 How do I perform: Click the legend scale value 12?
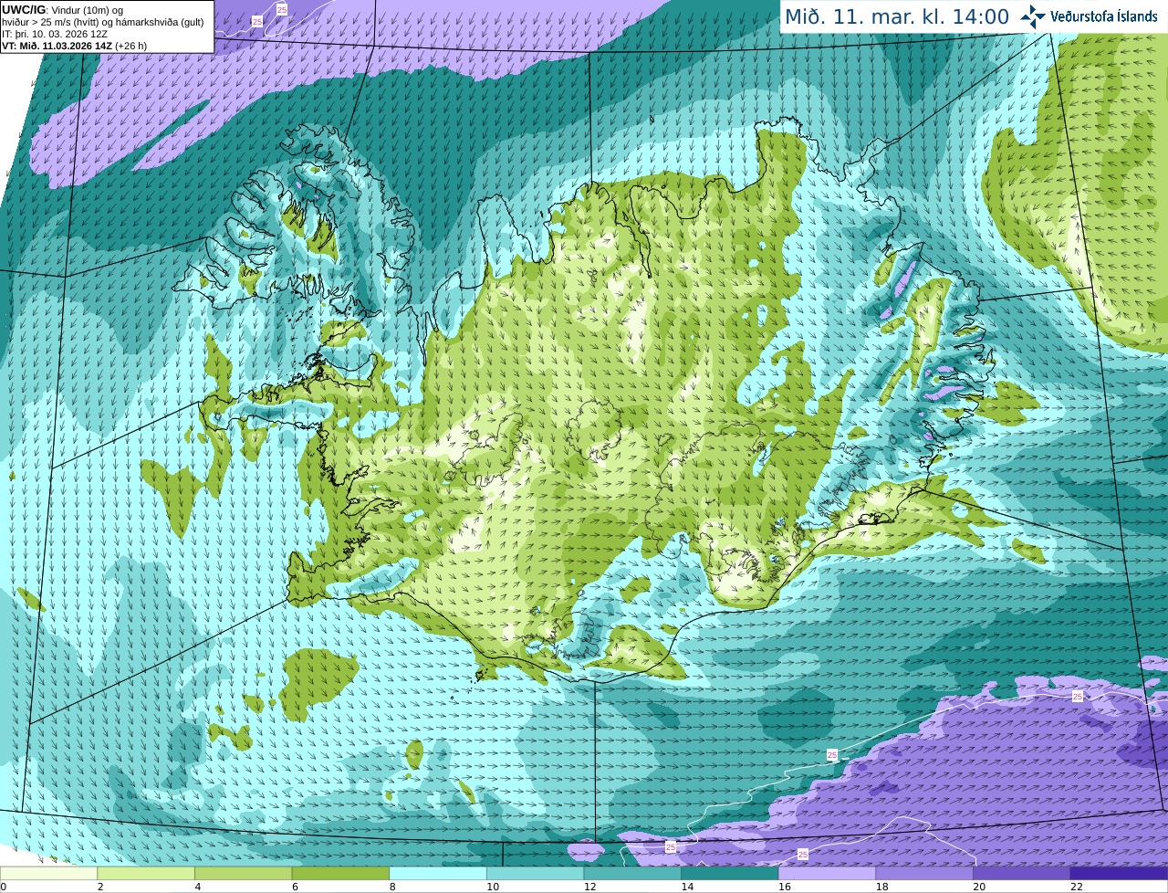pyautogui.click(x=589, y=887)
